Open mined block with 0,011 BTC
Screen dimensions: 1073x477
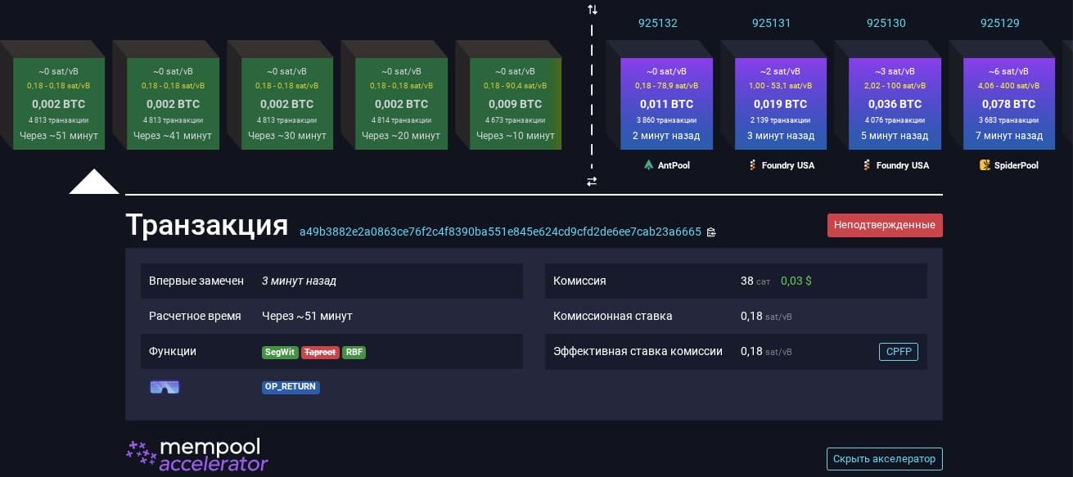(x=666, y=104)
